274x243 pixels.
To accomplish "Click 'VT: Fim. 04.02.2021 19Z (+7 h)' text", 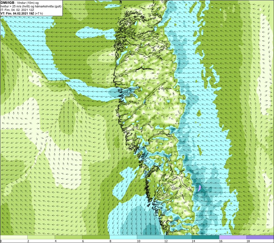I will point(22,13).
